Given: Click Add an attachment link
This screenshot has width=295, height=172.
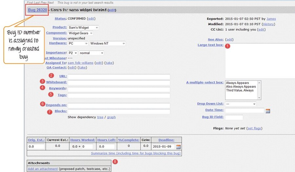Looking at the screenshot, I should pos(43,169).
